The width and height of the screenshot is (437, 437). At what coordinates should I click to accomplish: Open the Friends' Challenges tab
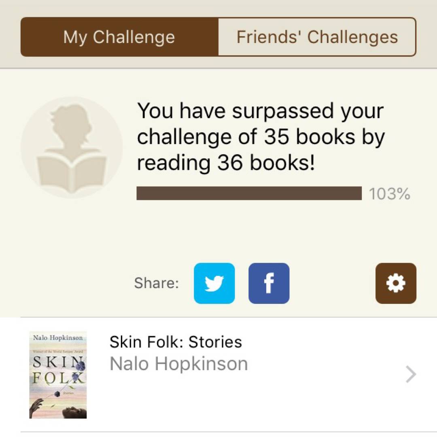(x=317, y=37)
